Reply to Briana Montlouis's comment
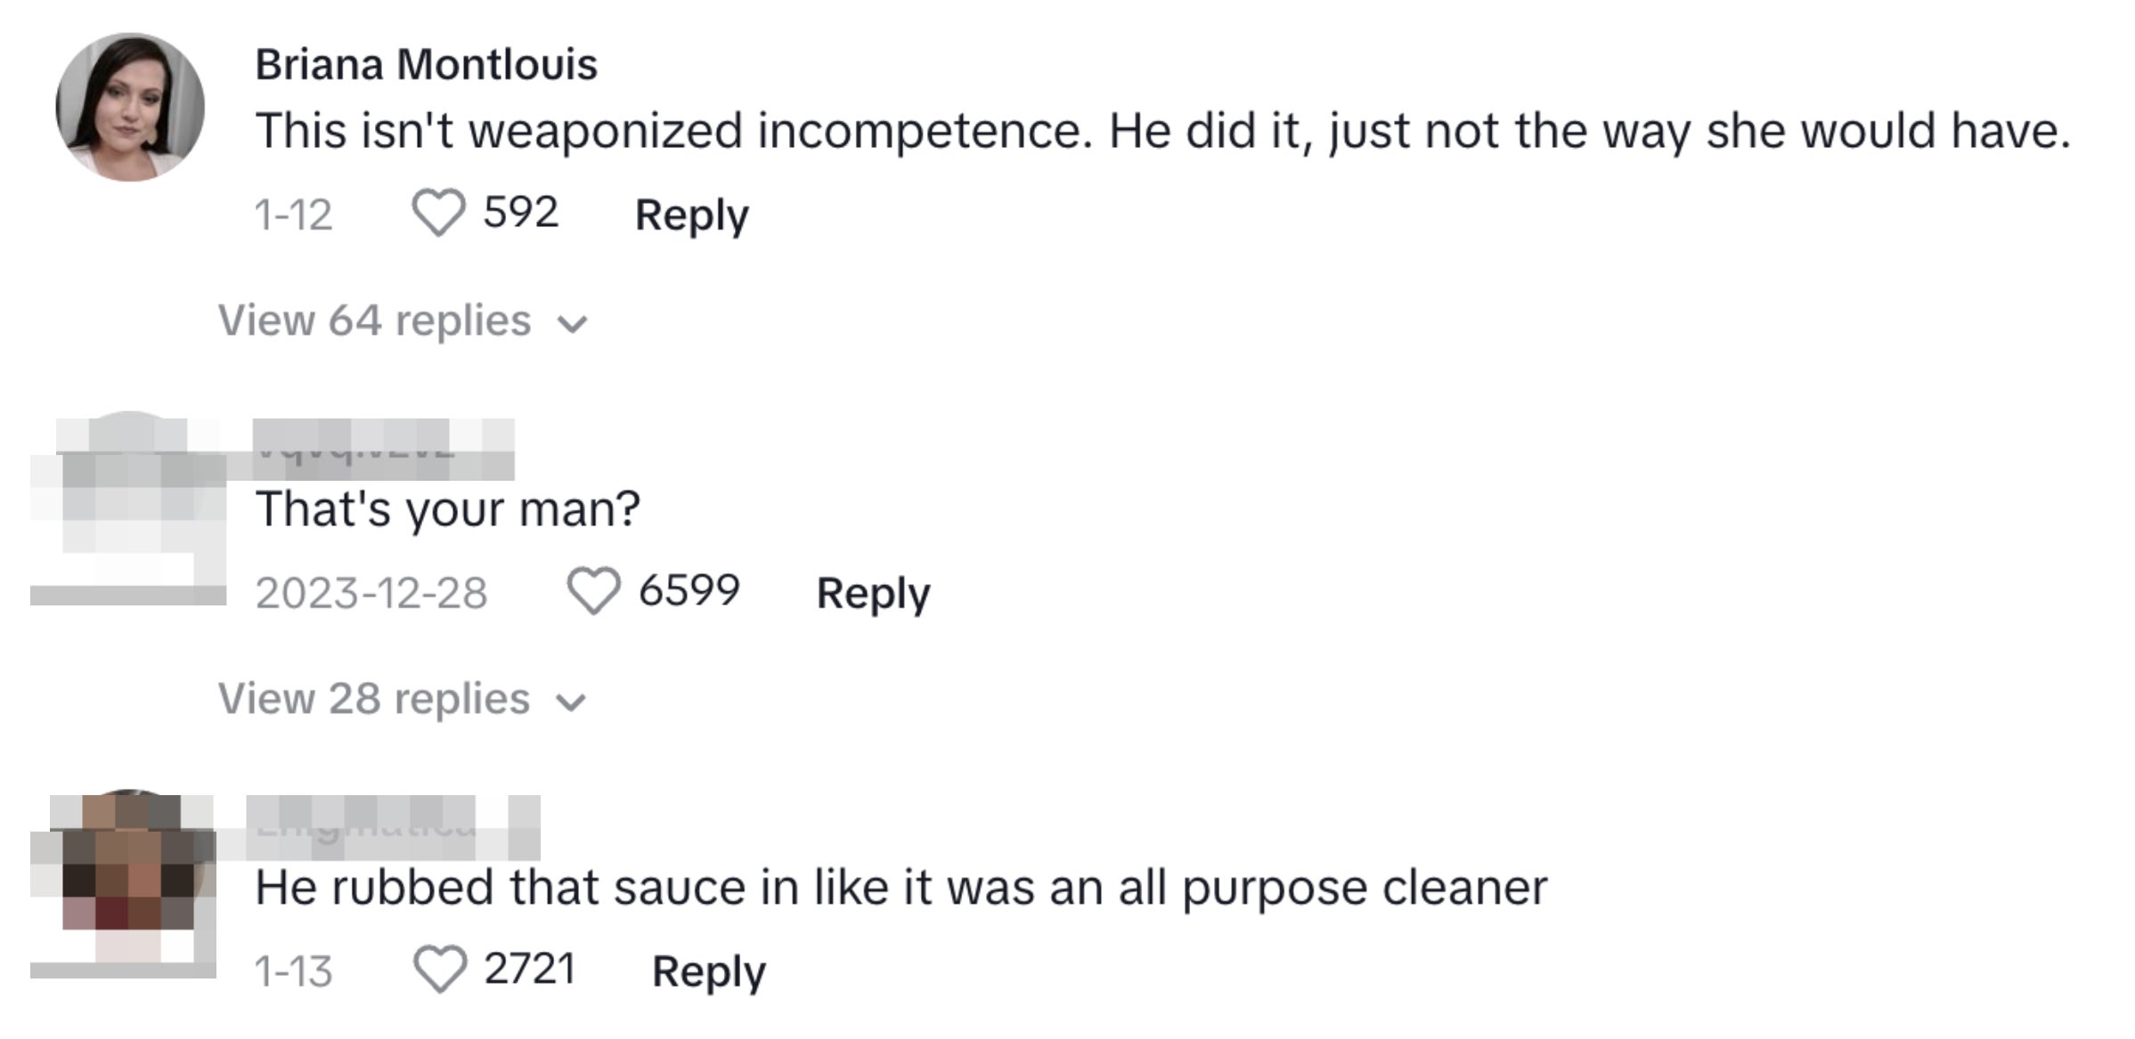 [x=691, y=215]
